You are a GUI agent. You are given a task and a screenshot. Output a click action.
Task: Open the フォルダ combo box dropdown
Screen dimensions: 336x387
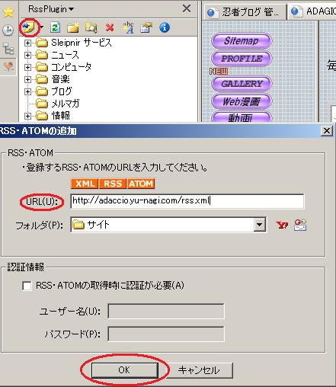coord(260,225)
